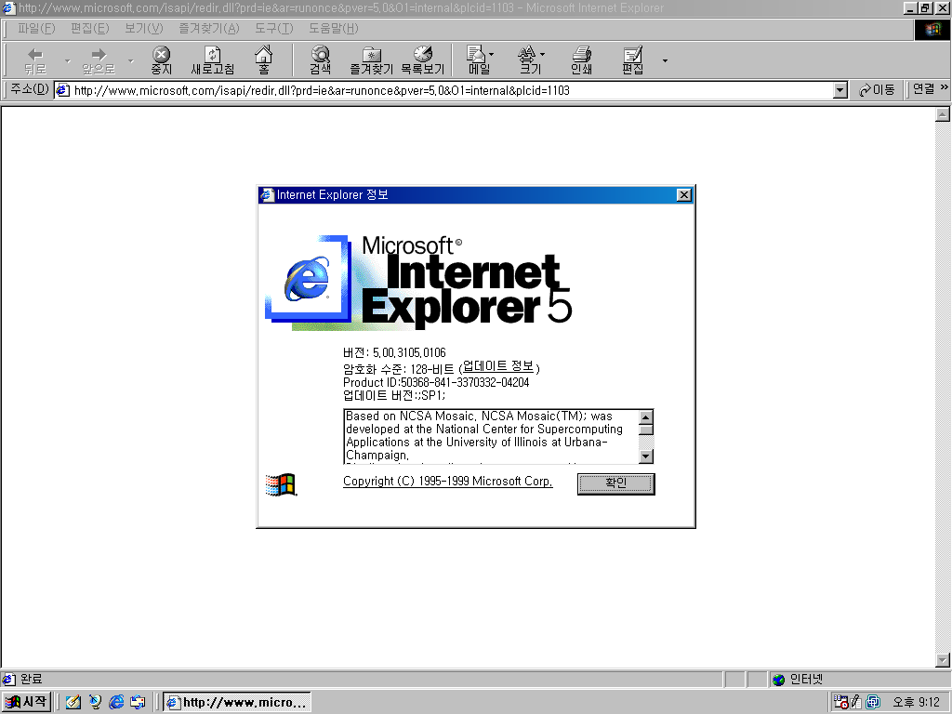Follow the 업데이트 정보 link
The height and width of the screenshot is (714, 952).
[498, 366]
